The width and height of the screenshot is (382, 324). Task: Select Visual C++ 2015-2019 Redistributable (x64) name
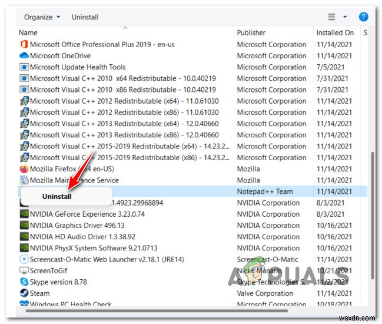129,146
